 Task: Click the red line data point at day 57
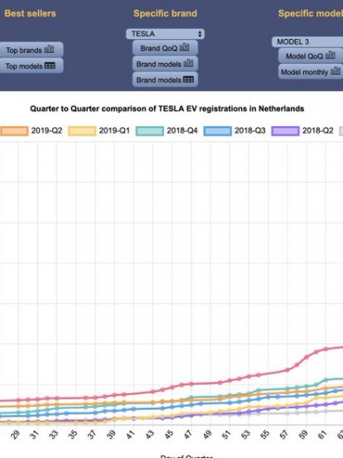[287, 370]
